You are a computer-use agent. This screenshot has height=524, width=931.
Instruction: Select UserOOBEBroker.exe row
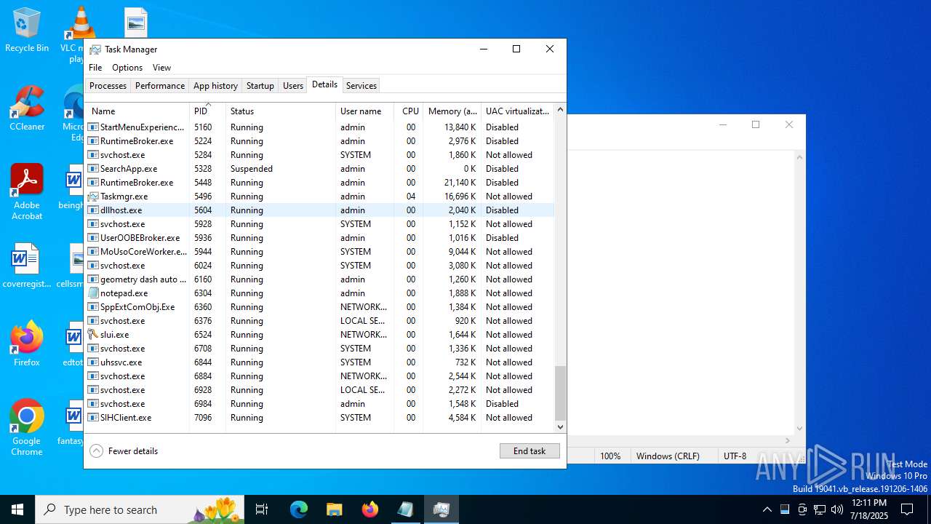pos(319,238)
